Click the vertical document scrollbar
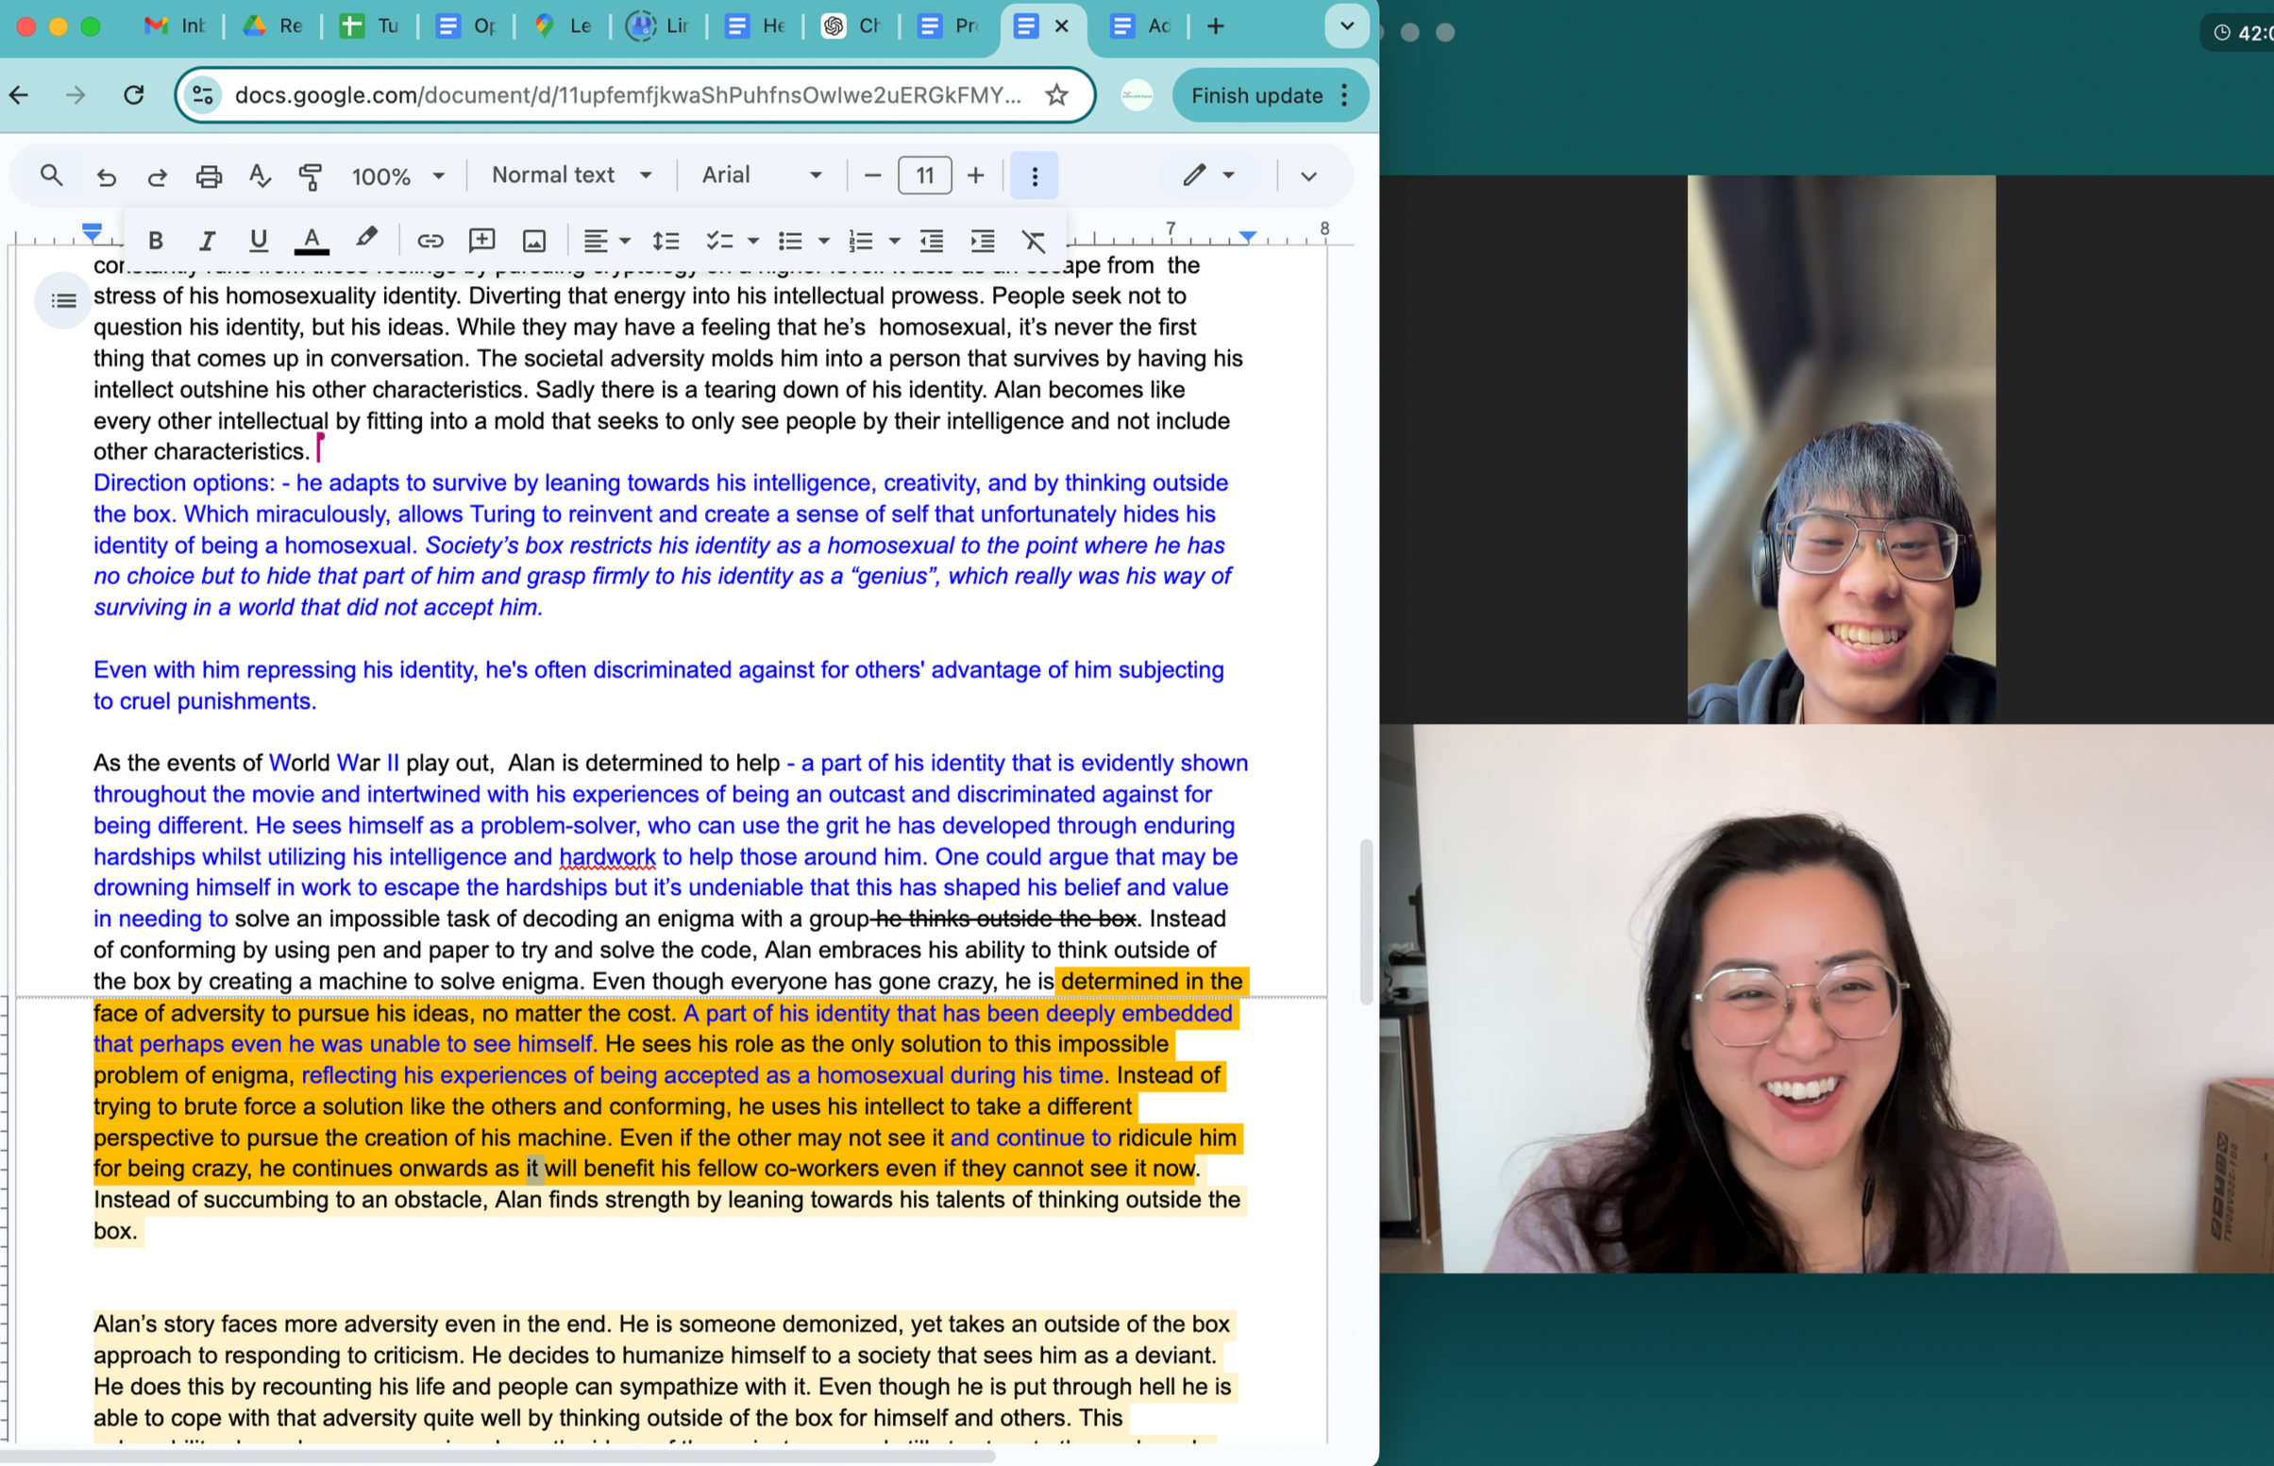 tap(1366, 921)
